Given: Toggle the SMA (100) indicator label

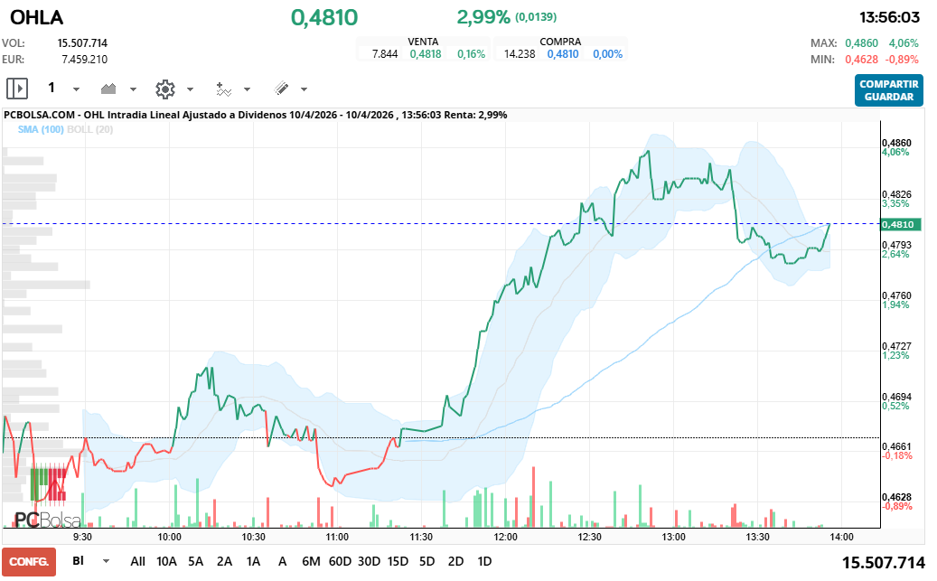Looking at the screenshot, I should (x=40, y=129).
